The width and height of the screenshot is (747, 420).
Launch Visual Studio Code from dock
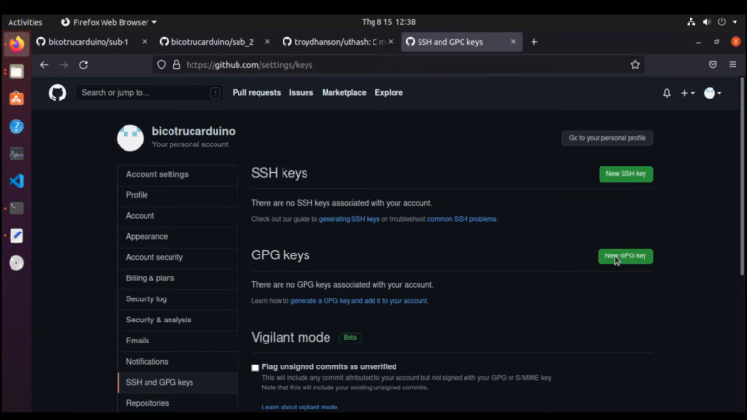(x=16, y=181)
